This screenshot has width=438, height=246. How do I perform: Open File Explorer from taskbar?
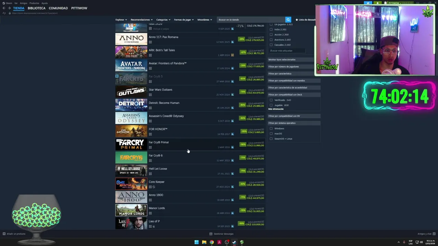click(204, 242)
